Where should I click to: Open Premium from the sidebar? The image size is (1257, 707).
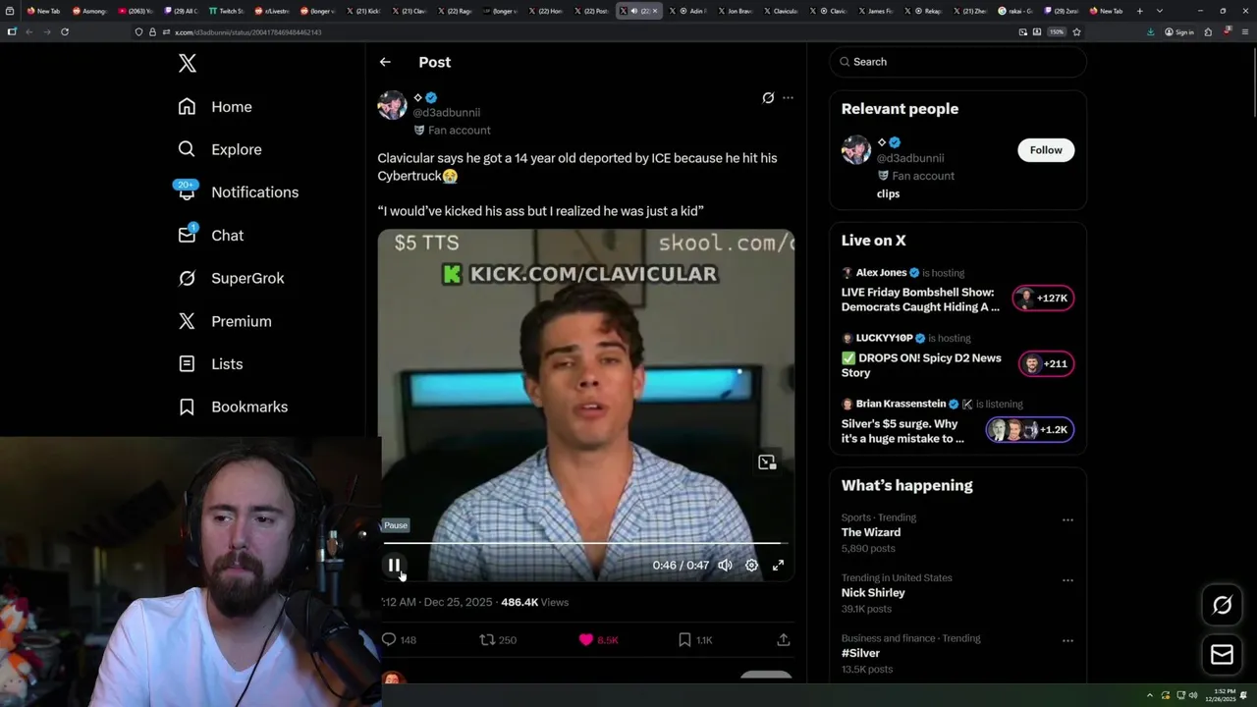click(x=224, y=321)
